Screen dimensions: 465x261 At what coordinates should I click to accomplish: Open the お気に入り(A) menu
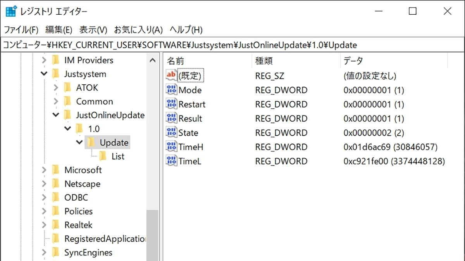(139, 30)
